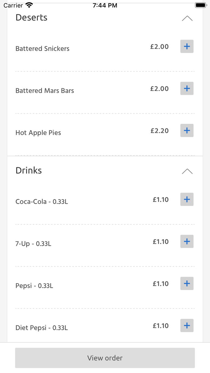This screenshot has width=210, height=373.
Task: Tap the Coca-Cola row
Action: pyautogui.click(x=41, y=201)
